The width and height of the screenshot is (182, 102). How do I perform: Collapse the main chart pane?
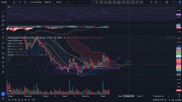171,38
